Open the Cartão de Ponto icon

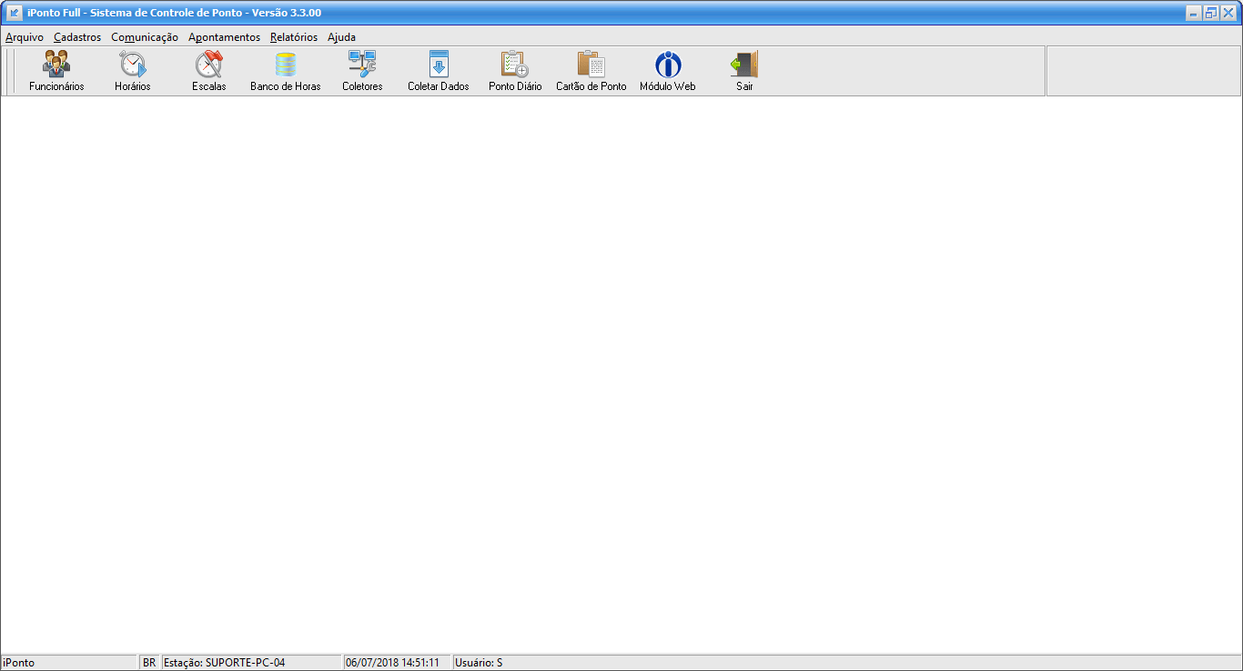[591, 65]
